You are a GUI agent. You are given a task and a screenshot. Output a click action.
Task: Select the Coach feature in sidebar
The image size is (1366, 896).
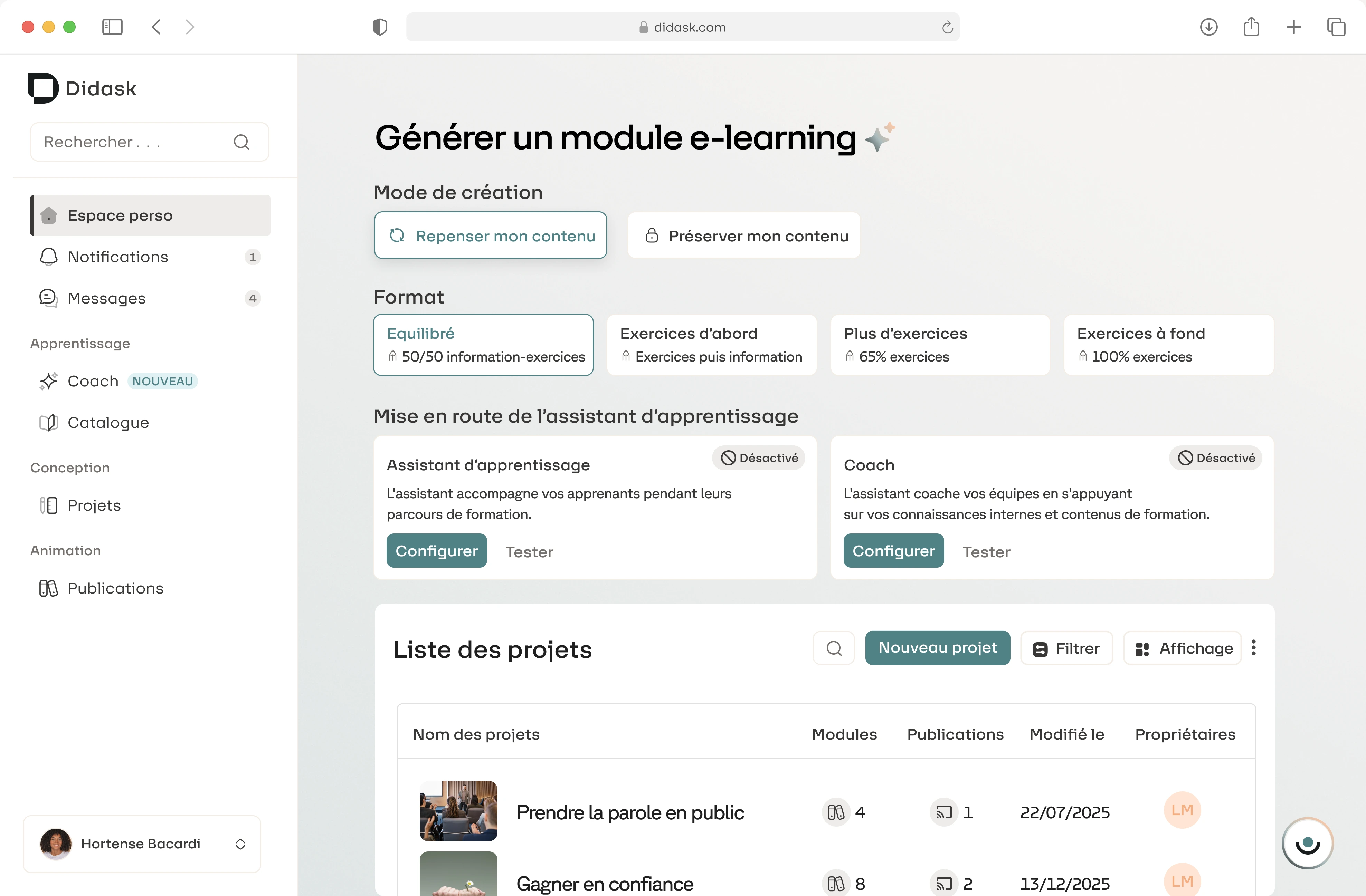click(93, 381)
